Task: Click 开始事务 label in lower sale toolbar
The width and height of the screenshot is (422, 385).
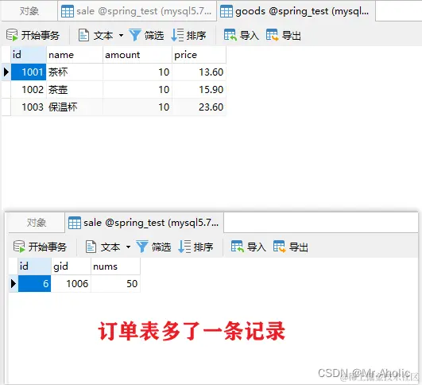Action: coord(48,247)
